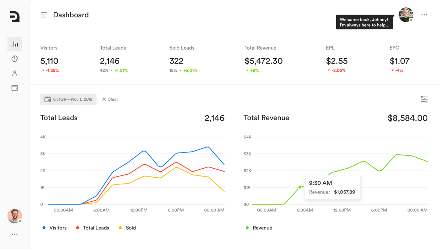The image size is (439, 249).
Task: Toggle the Visitors series in legend
Action: [x=54, y=228]
